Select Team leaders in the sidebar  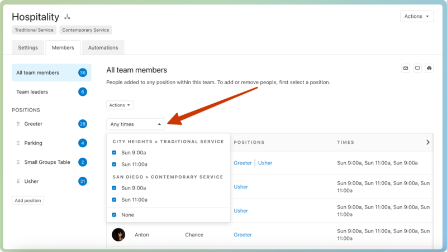[32, 92]
